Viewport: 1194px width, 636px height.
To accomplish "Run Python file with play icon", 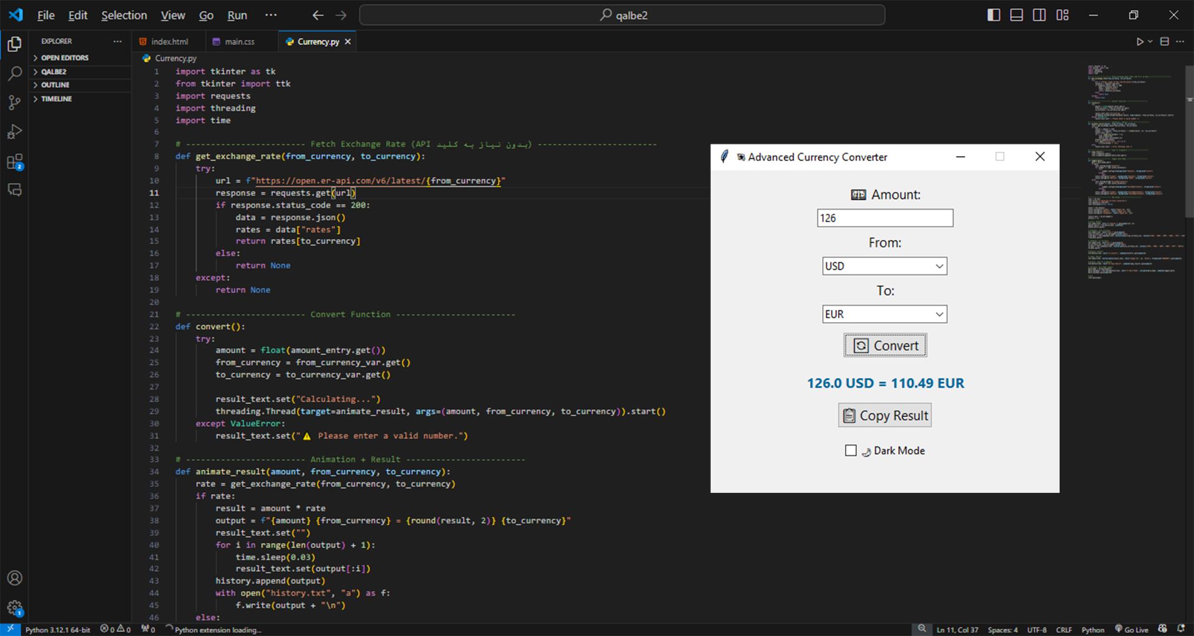I will click(1139, 42).
